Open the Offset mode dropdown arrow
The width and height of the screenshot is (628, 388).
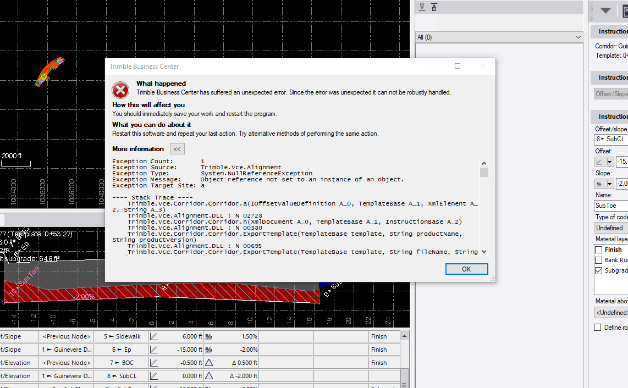click(609, 162)
